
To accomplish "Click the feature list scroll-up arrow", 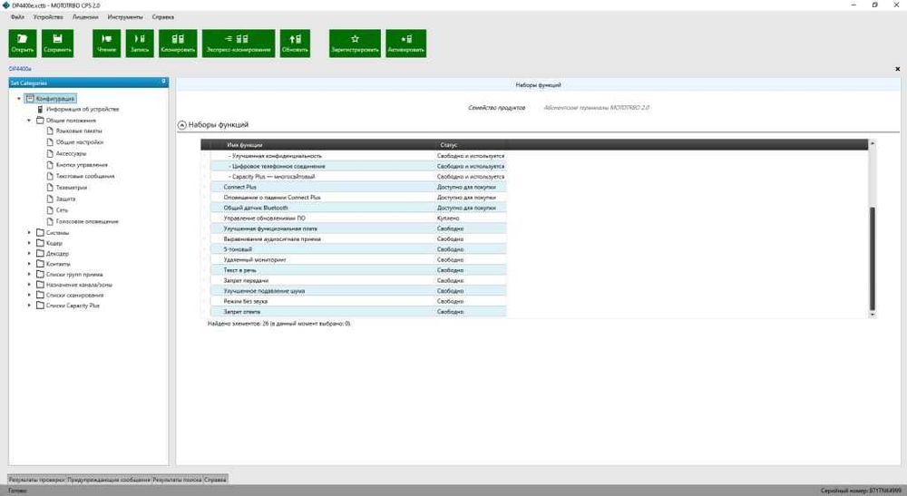I will tap(873, 142).
